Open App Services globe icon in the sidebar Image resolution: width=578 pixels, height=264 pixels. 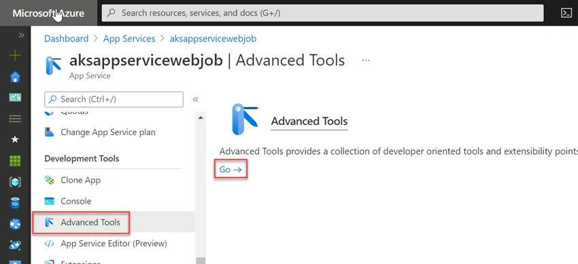pos(15,224)
